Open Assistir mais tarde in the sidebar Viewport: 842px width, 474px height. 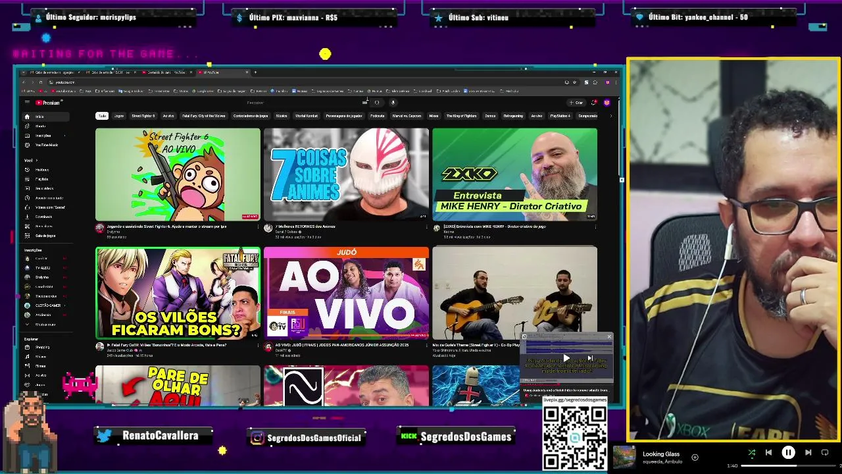pos(46,197)
